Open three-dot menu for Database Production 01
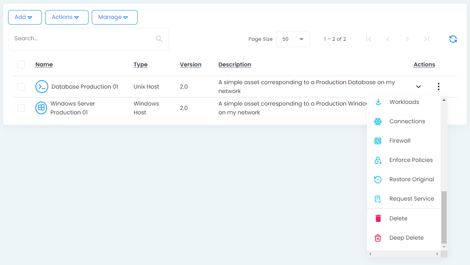 point(438,87)
